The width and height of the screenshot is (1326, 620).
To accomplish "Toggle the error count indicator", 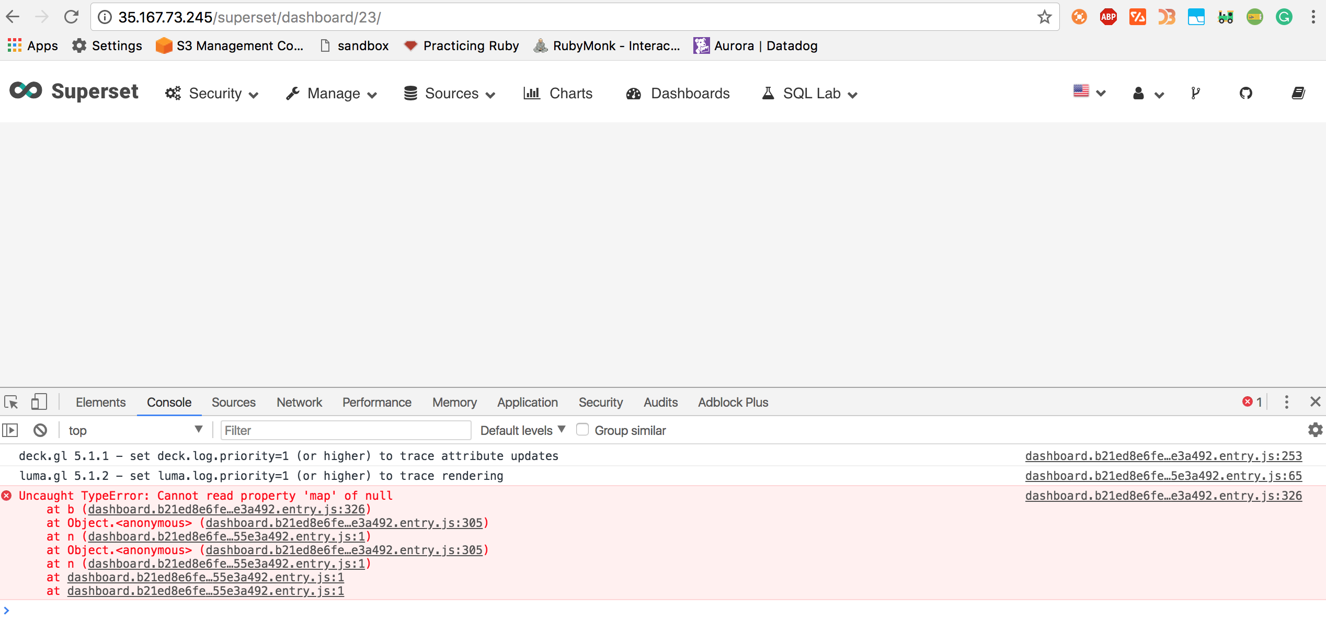I will (x=1252, y=402).
